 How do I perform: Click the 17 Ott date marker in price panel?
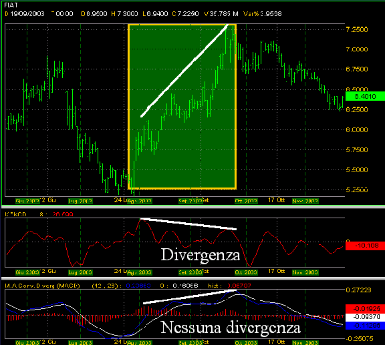[276, 200]
